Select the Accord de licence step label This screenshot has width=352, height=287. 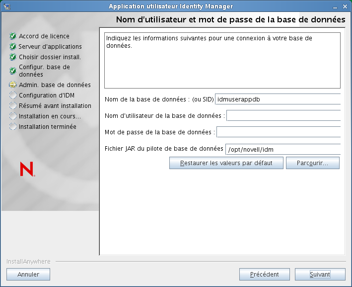pyautogui.click(x=44, y=36)
